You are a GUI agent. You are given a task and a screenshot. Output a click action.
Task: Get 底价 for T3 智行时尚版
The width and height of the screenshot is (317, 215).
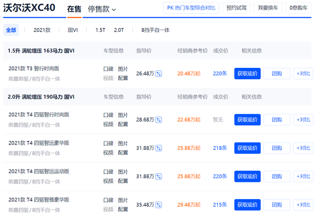247,74
